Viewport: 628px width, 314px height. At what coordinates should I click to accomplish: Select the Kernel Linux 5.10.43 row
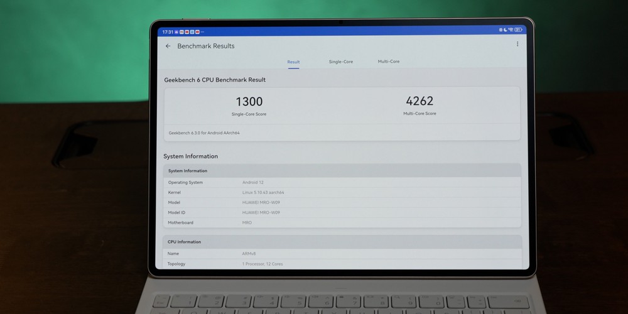pos(342,192)
